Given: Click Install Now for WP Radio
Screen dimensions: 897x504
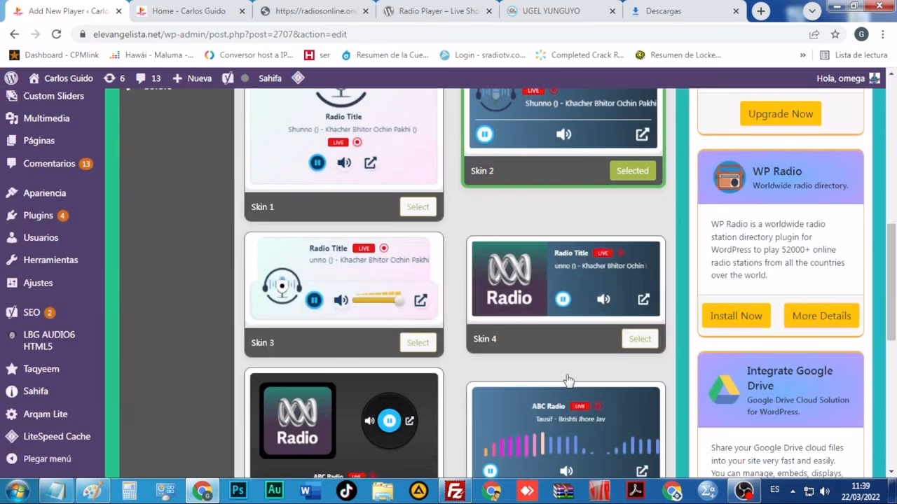Looking at the screenshot, I should pyautogui.click(x=736, y=316).
